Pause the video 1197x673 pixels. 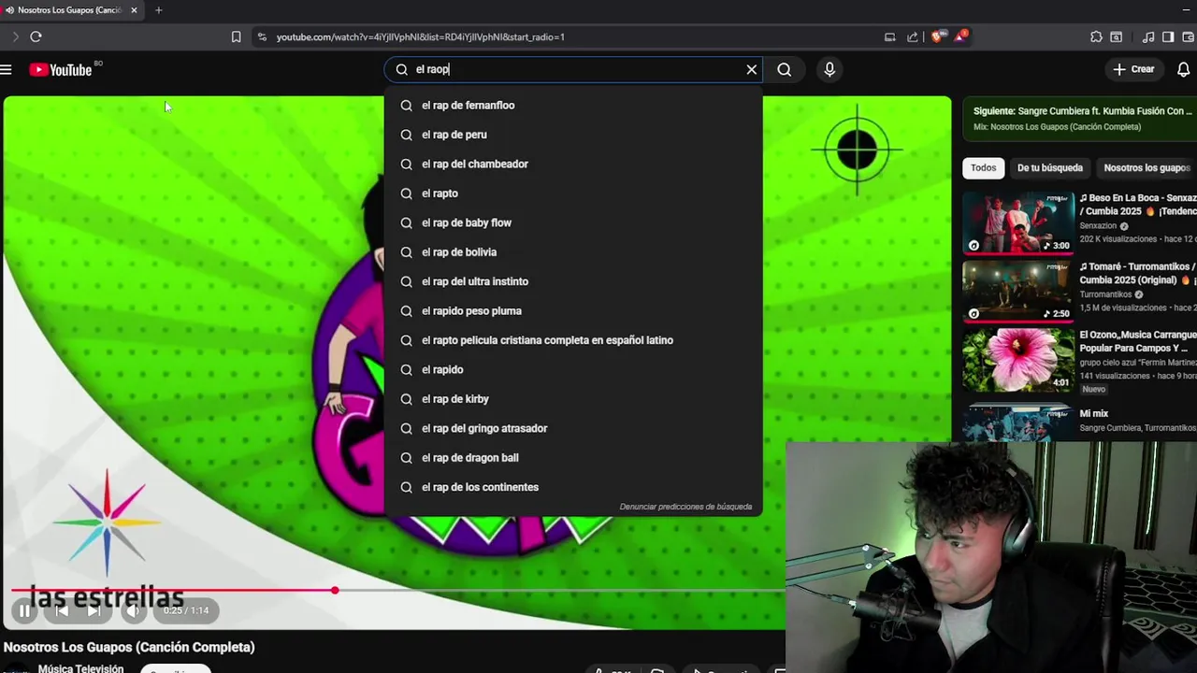[x=24, y=610]
